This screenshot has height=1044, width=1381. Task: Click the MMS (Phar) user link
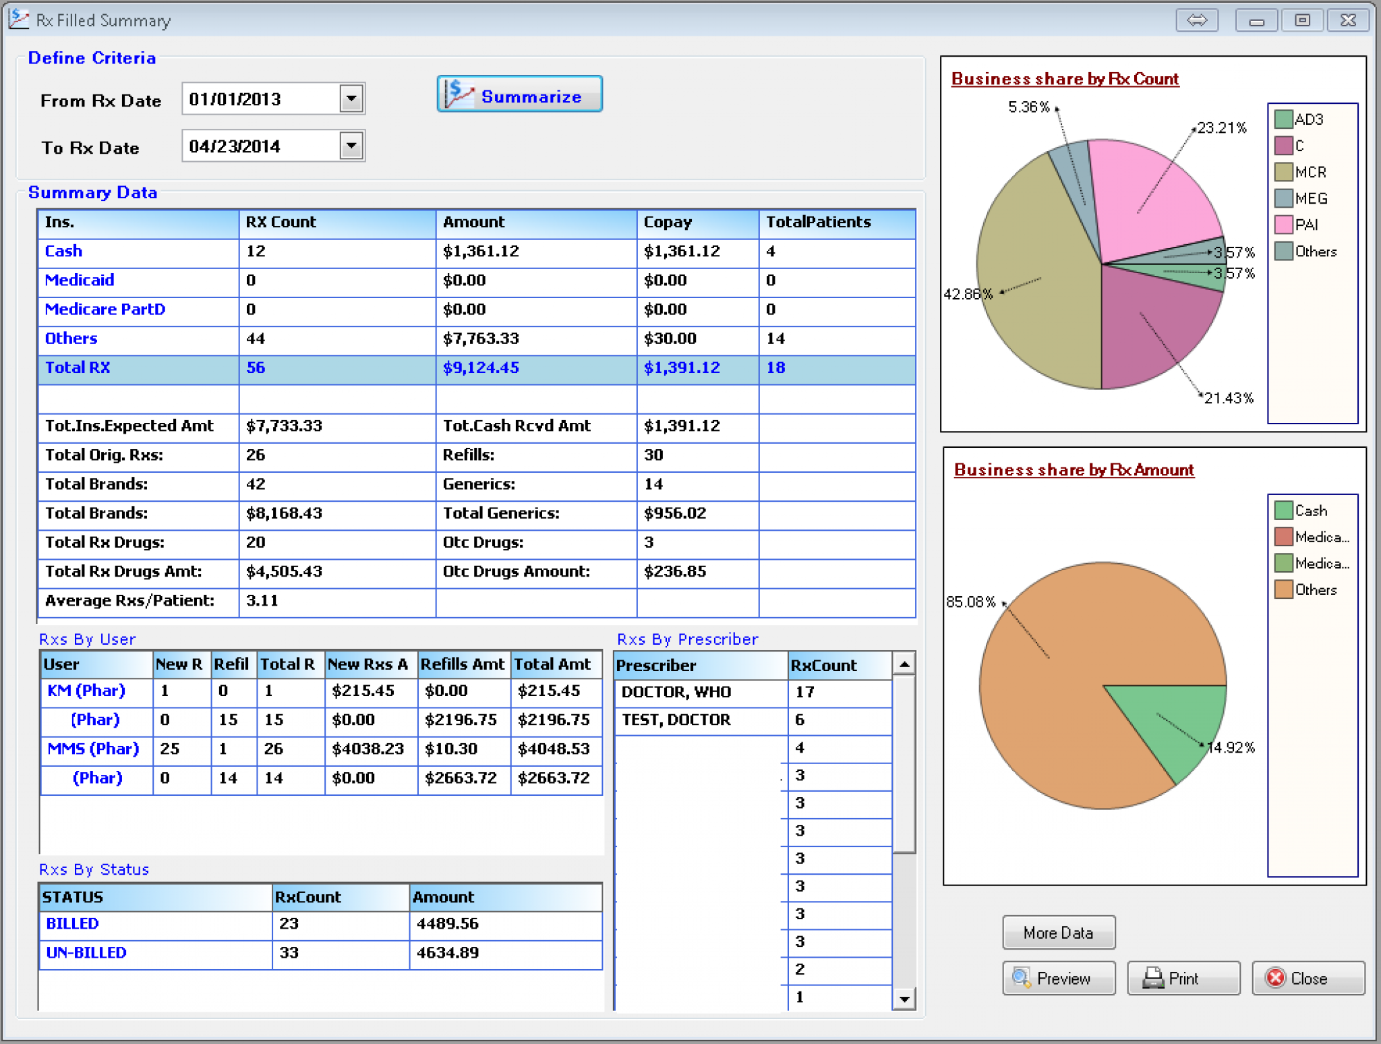[92, 749]
